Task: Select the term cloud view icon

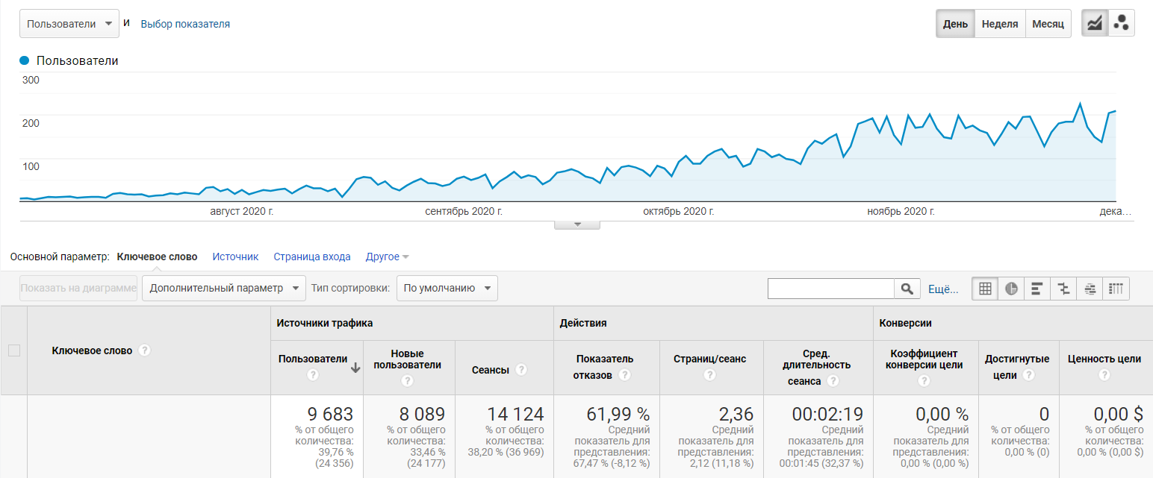Action: click(1090, 289)
